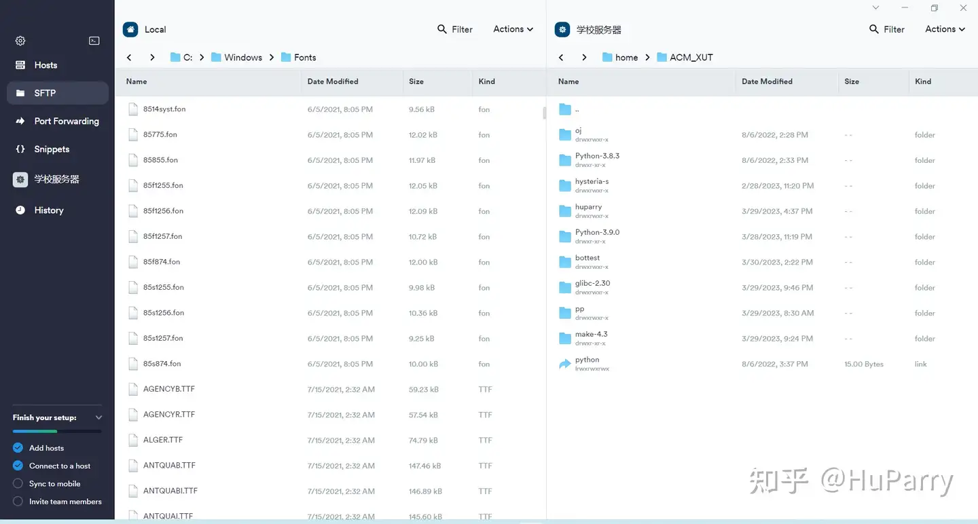Open the python symlink on server
The height and width of the screenshot is (524, 978).
click(x=587, y=360)
